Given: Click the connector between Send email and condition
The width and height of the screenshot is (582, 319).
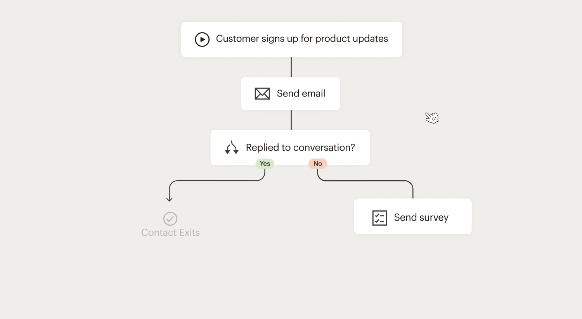Looking at the screenshot, I should [291, 120].
